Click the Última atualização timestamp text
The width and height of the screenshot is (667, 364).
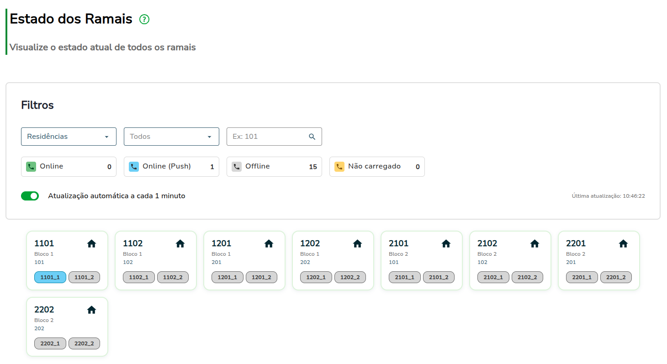[x=608, y=196]
